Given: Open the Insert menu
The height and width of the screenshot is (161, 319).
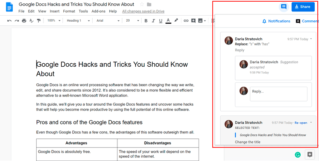Looking at the screenshot, I should point(54,11).
